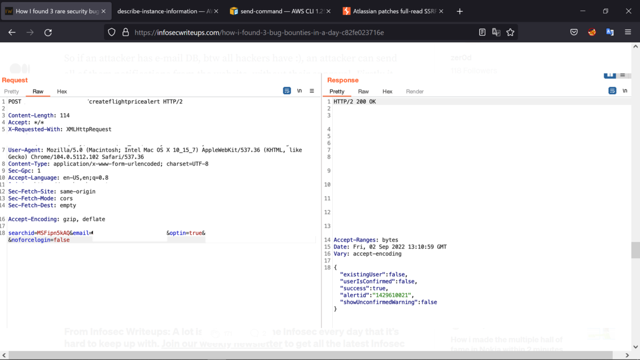Bookmark this page with the star
This screenshot has width=640, height=360.
(x=510, y=32)
